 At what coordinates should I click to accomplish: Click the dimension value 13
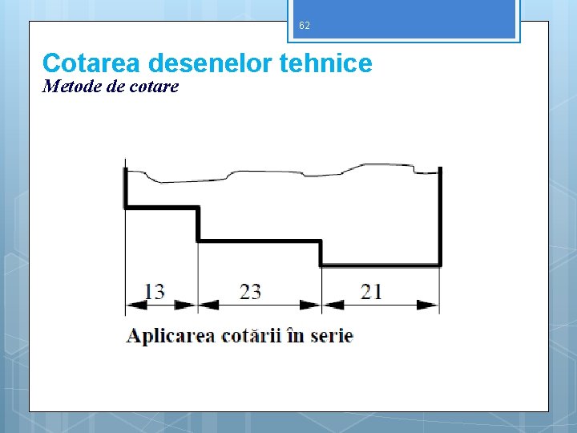154,292
